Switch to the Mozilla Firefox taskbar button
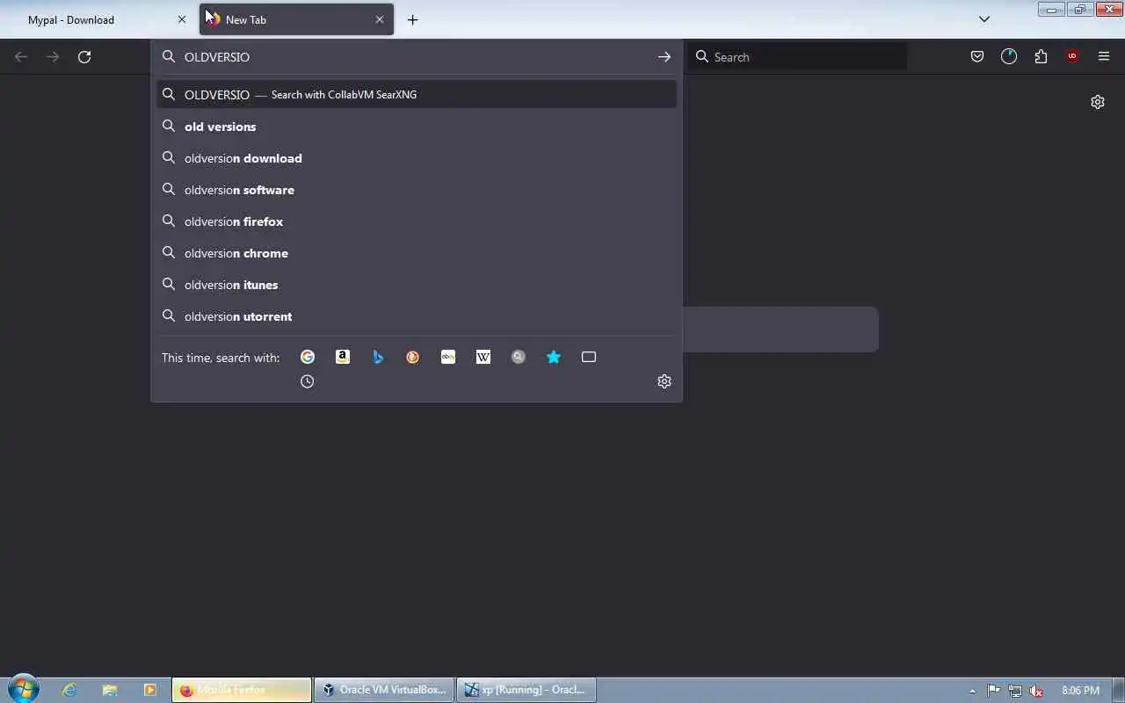This screenshot has width=1125, height=703. [x=242, y=690]
